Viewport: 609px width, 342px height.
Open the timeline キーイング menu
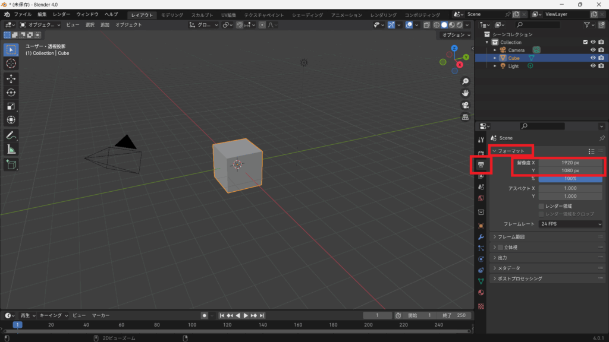(x=53, y=316)
